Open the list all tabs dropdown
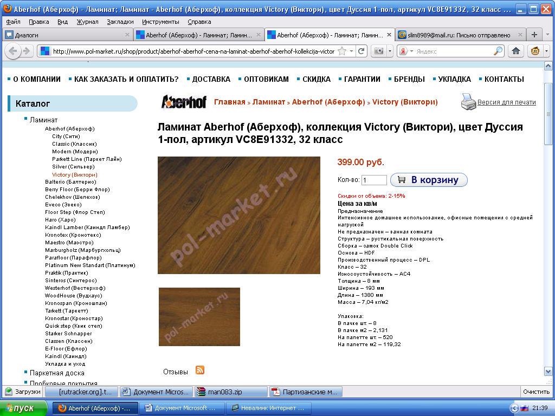The image size is (555, 416). [x=547, y=35]
